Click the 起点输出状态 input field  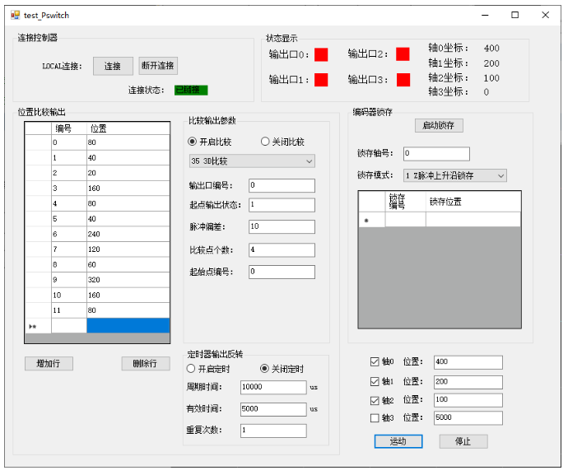[282, 205]
